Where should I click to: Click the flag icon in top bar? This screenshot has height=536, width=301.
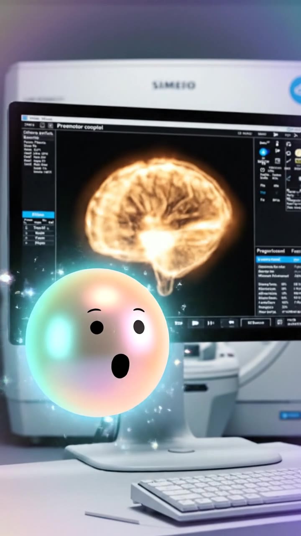(x=275, y=134)
